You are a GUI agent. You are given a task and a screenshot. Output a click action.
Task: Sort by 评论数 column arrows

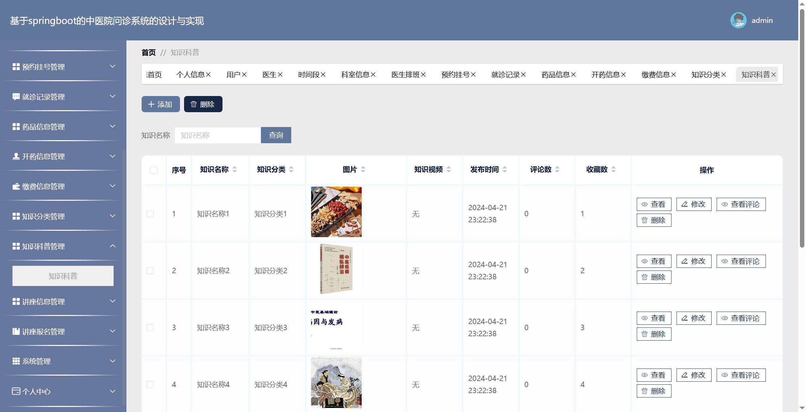557,169
